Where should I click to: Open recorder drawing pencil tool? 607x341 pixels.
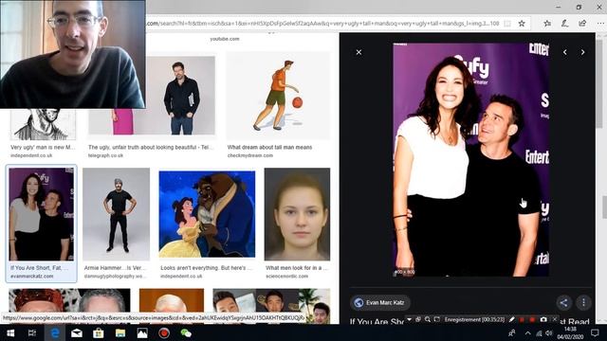coord(512,319)
